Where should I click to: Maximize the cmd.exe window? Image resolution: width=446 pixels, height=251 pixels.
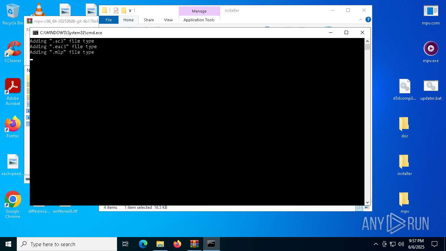(346, 32)
